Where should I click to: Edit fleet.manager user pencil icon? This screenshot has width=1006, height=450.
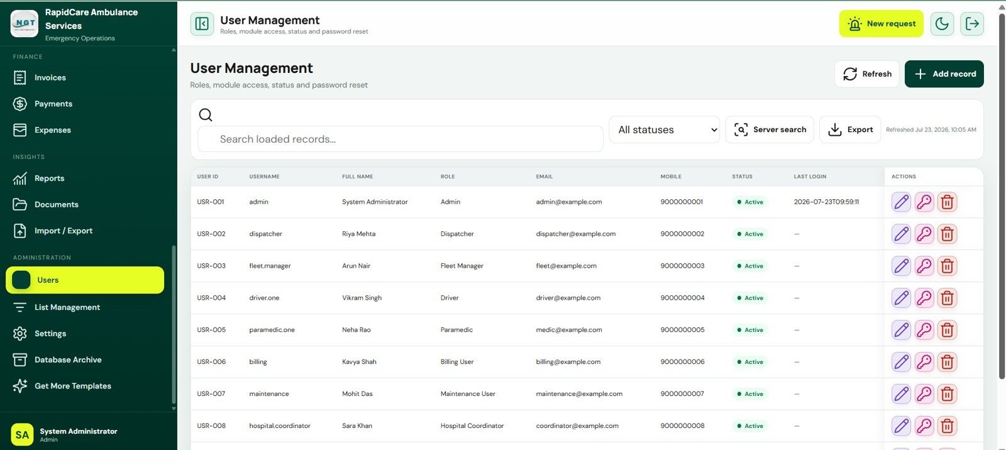[x=901, y=266]
